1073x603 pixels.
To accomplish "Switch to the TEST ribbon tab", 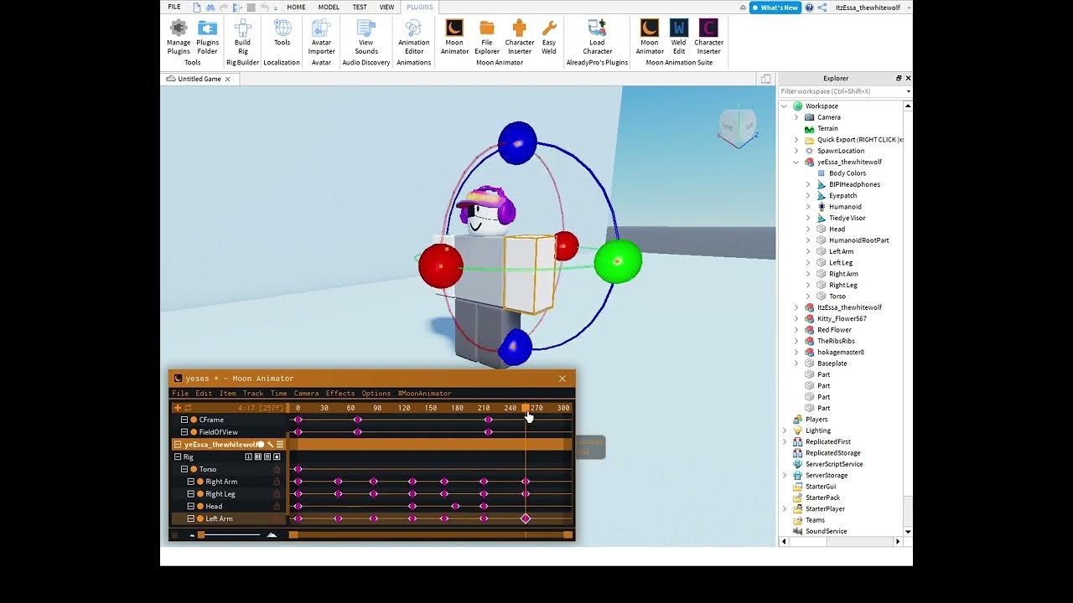I will point(360,7).
